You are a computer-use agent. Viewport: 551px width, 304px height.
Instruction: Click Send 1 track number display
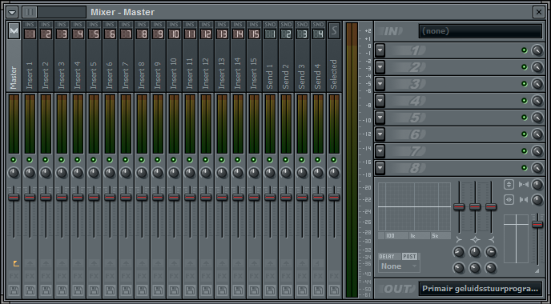coord(270,34)
